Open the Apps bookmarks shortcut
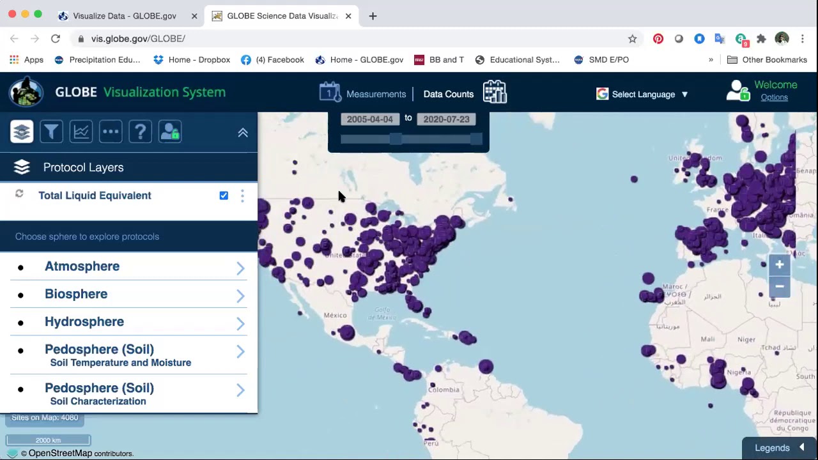The height and width of the screenshot is (460, 818). [26, 59]
